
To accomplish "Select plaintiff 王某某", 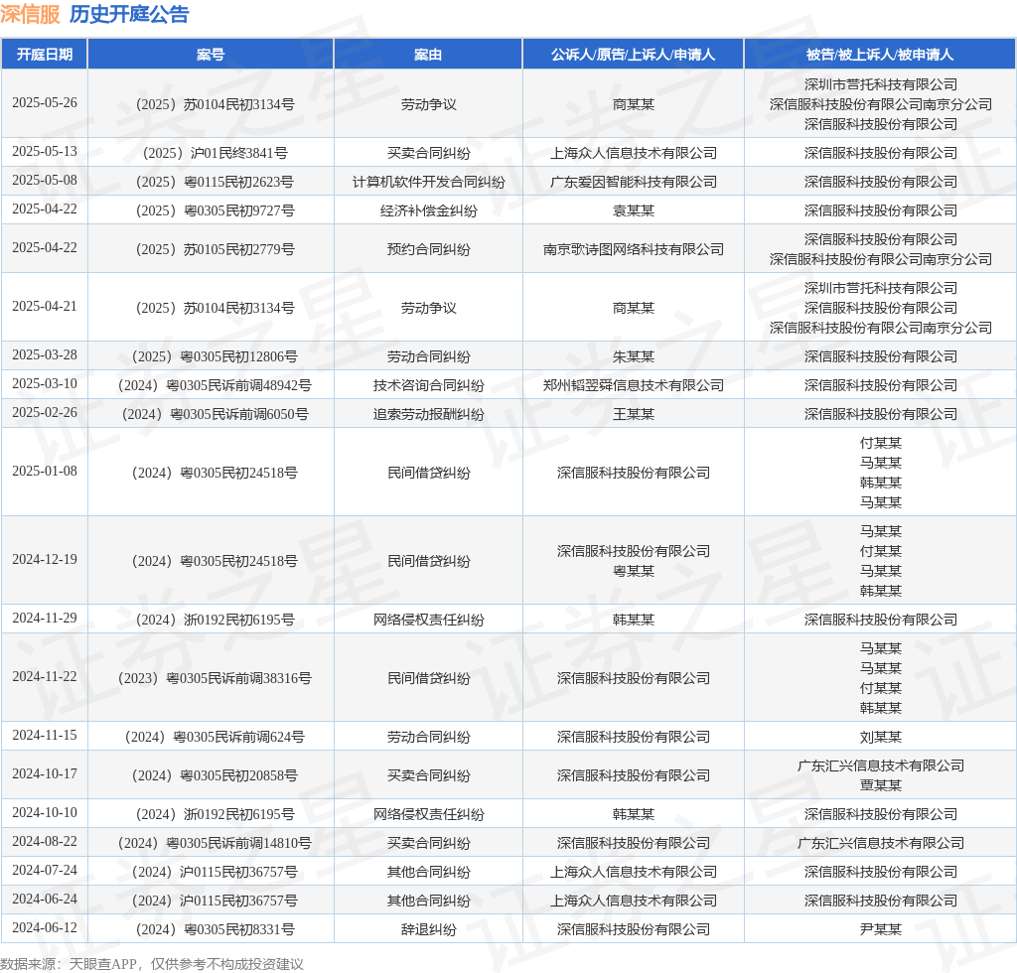I will (x=633, y=414).
